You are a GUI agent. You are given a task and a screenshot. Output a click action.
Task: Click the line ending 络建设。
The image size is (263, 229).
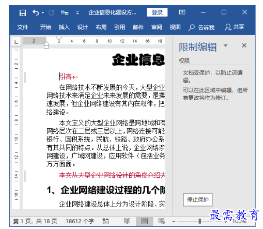pos(58,112)
